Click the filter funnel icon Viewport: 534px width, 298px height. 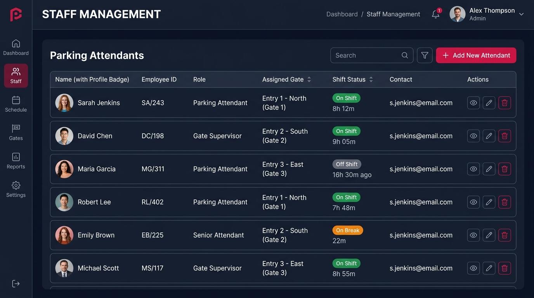click(x=425, y=55)
